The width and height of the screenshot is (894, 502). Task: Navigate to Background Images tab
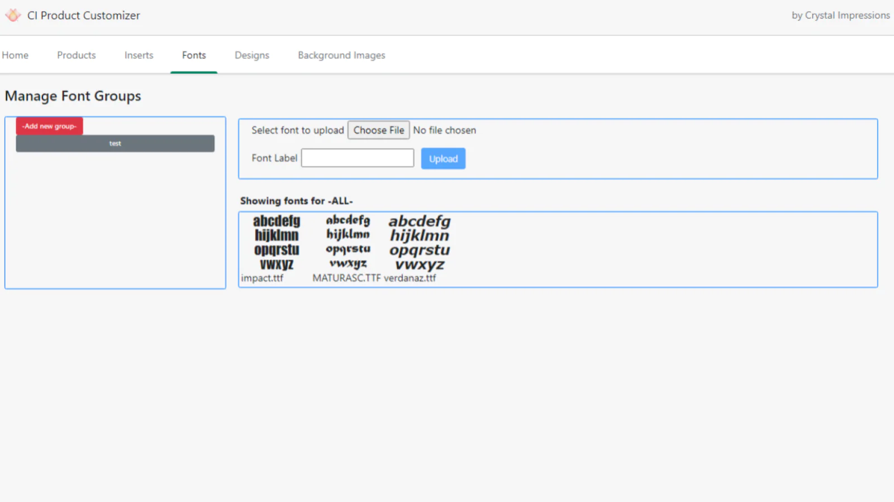coord(341,55)
